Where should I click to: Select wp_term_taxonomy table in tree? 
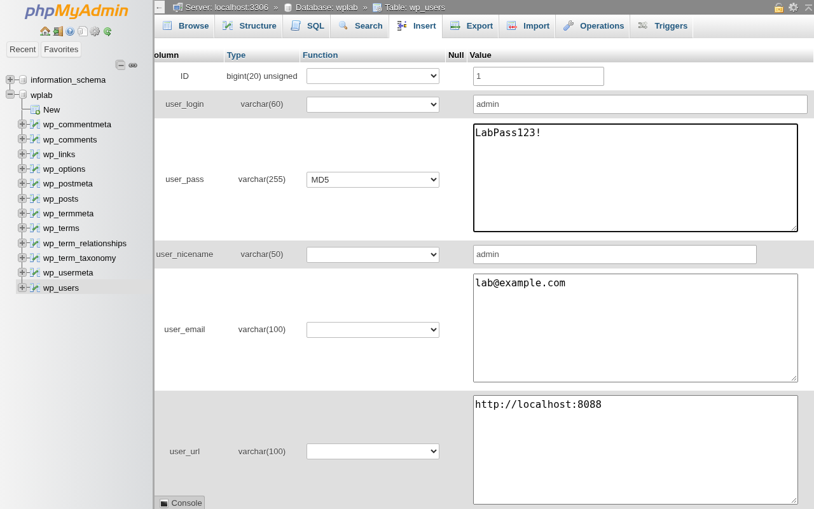[x=79, y=258]
